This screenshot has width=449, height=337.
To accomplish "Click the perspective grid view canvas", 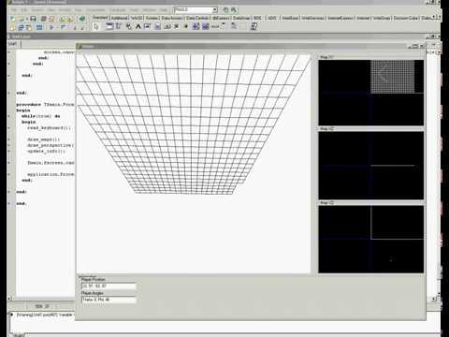I will point(194,163).
